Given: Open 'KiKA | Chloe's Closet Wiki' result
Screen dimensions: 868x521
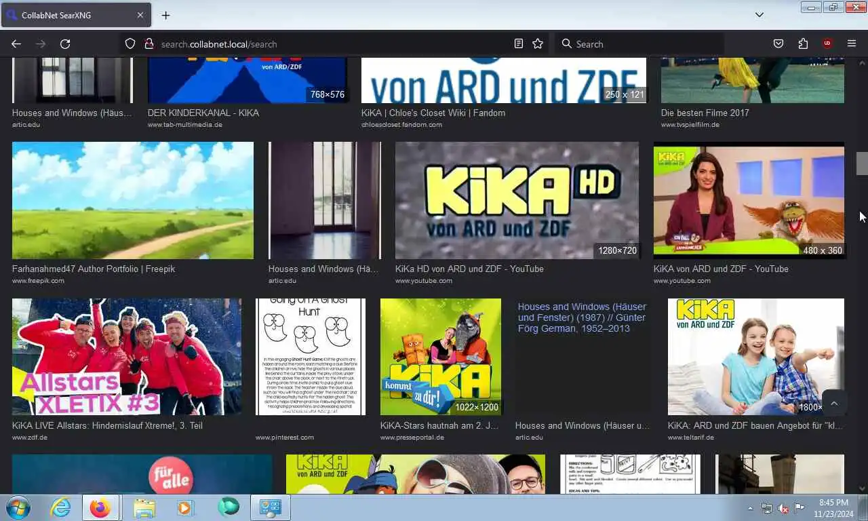Looking at the screenshot, I should point(433,113).
